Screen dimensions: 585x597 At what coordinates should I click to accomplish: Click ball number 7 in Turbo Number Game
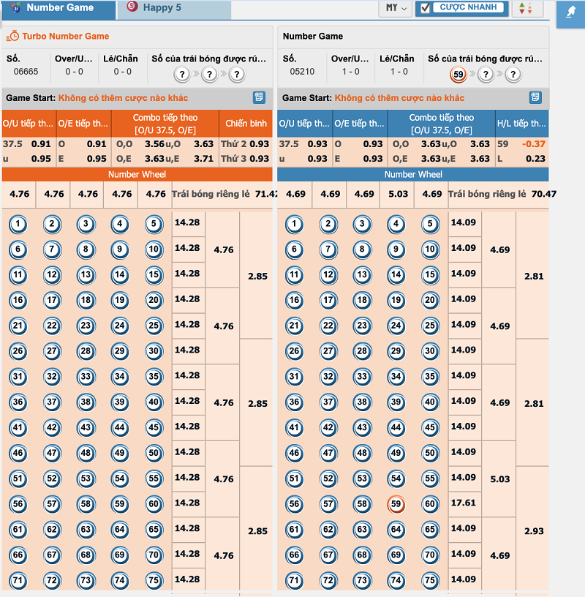[x=52, y=249]
